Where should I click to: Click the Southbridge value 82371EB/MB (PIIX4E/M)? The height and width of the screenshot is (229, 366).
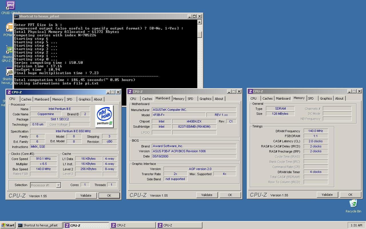[194, 127]
